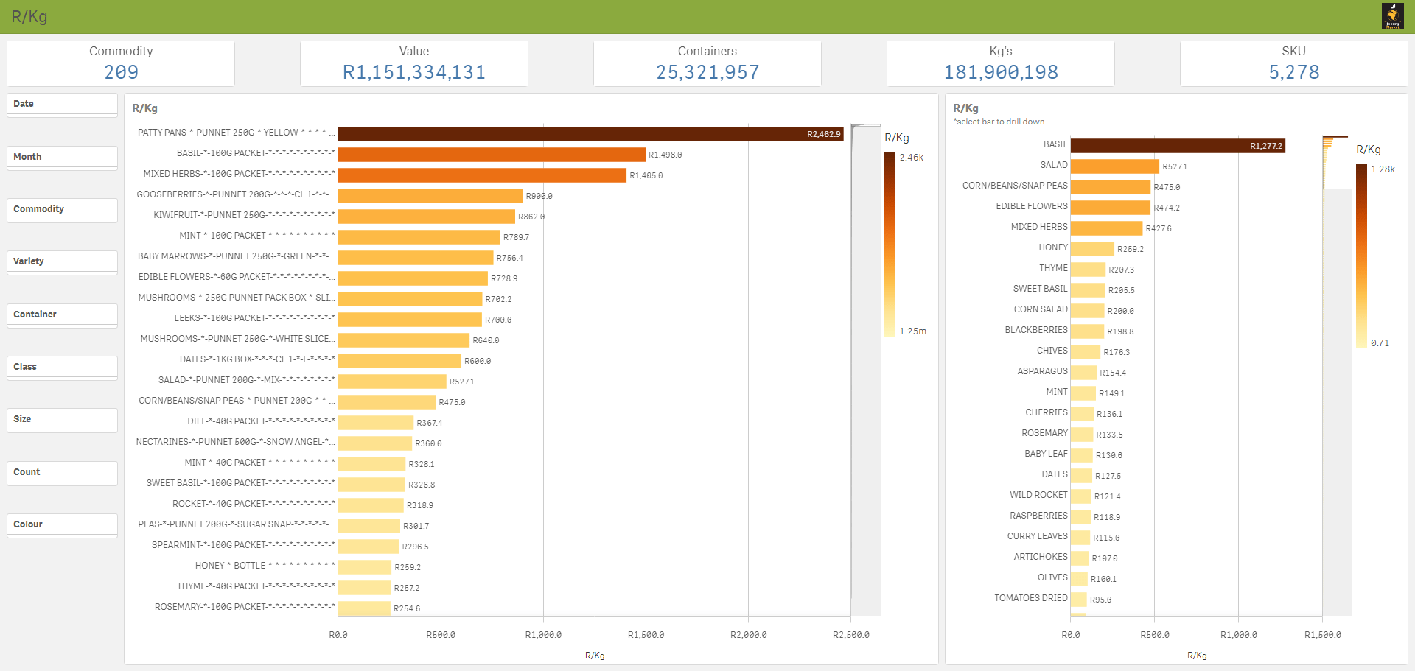Click the SALAD bar in the right chart
1415x671 pixels.
point(1114,166)
